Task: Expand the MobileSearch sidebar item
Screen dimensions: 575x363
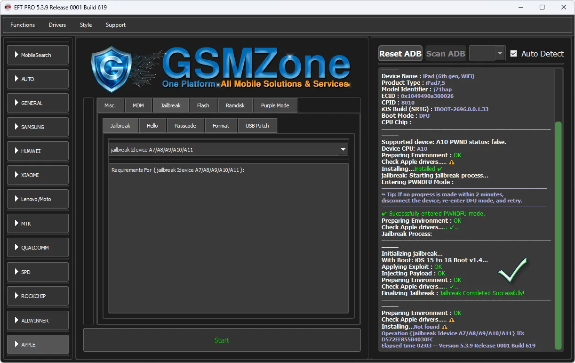Action: 38,55
